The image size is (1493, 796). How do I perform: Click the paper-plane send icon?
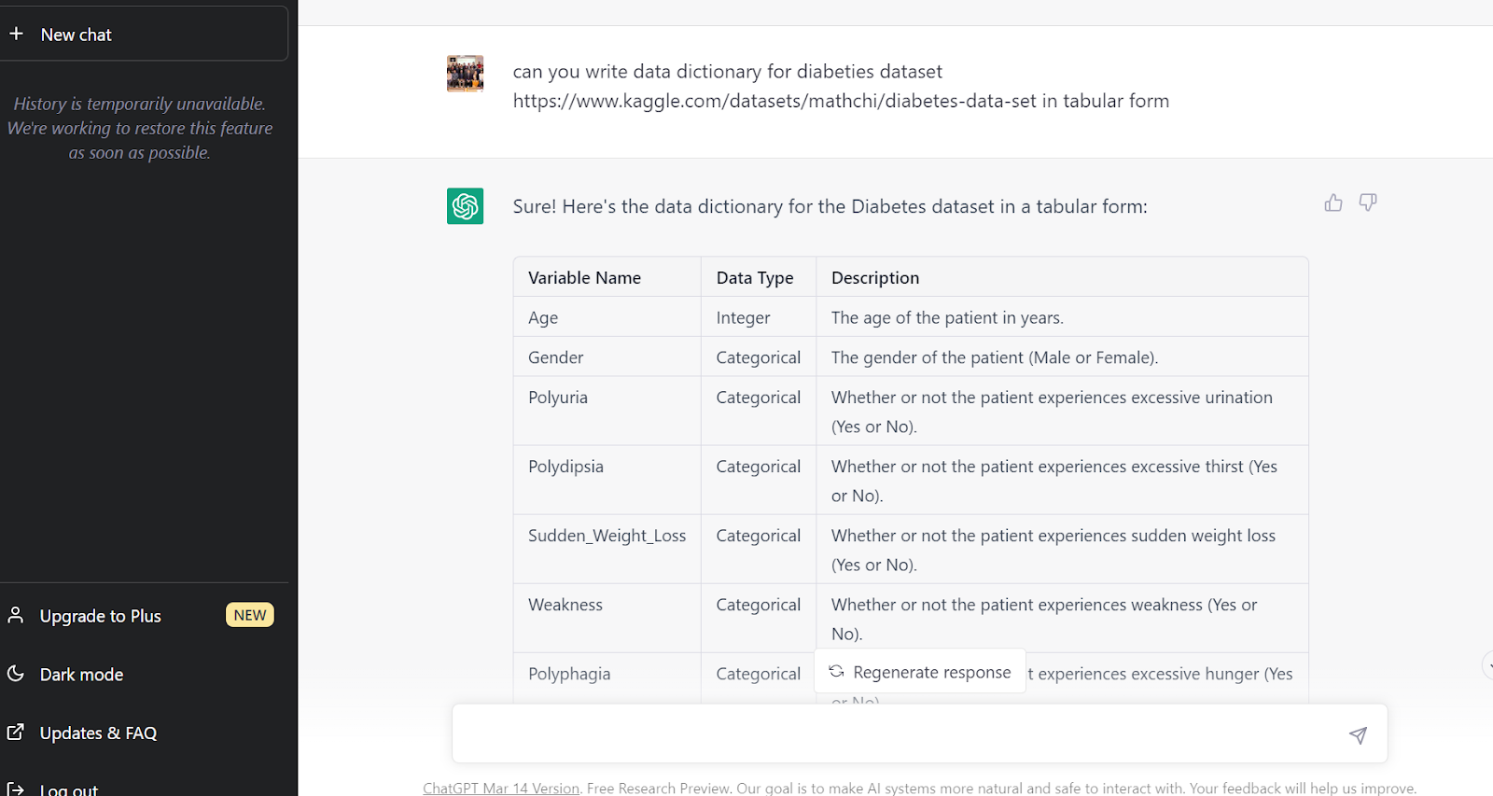click(x=1358, y=735)
